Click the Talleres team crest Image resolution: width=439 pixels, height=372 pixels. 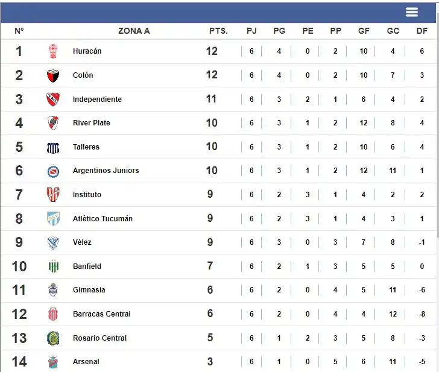[x=53, y=147]
